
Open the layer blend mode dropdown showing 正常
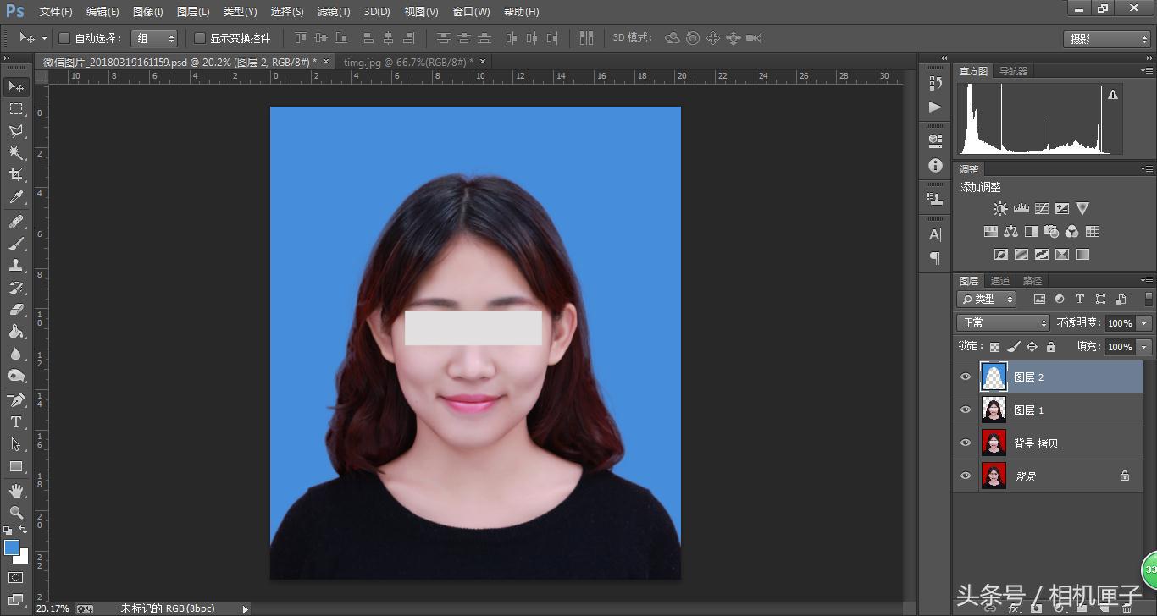pos(1002,322)
